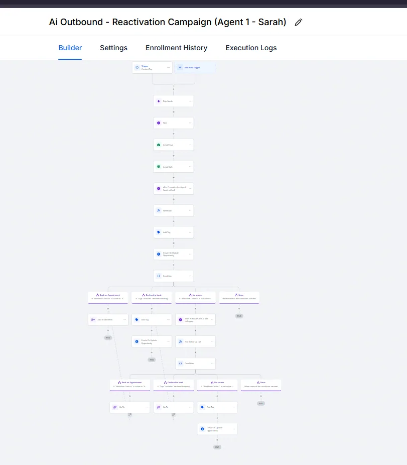407x465 pixels.
Task: Select the Create Or Update Opportunity icon above first Condition
Action: point(159,254)
